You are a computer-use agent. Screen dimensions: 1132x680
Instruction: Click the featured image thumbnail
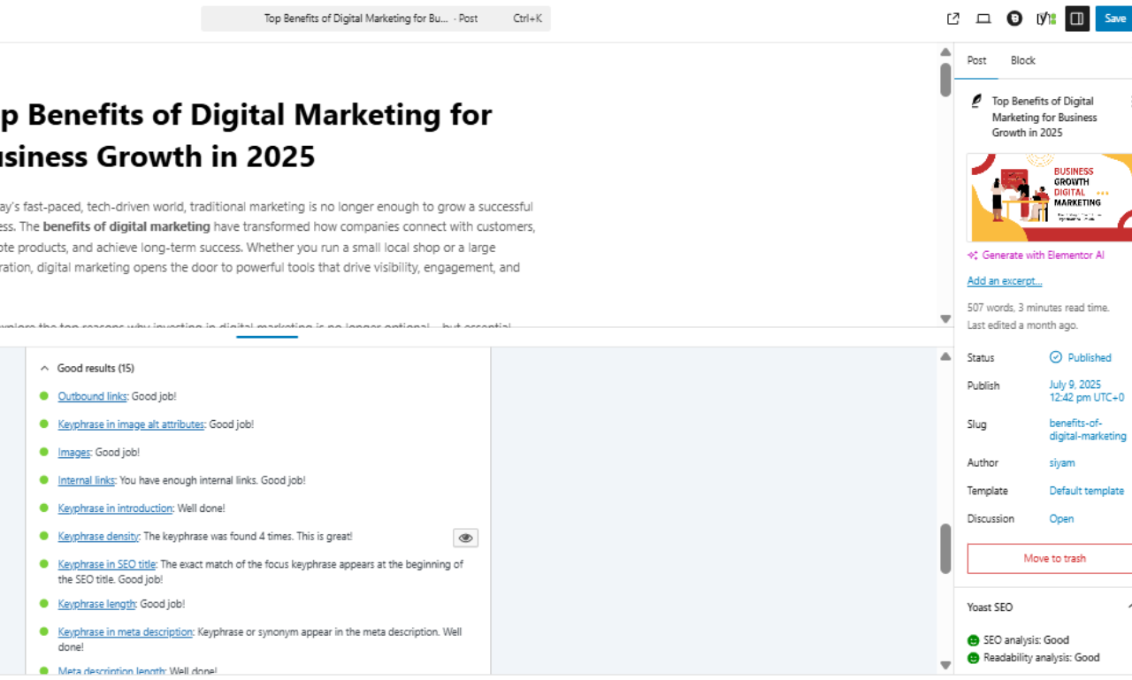pyautogui.click(x=1052, y=196)
